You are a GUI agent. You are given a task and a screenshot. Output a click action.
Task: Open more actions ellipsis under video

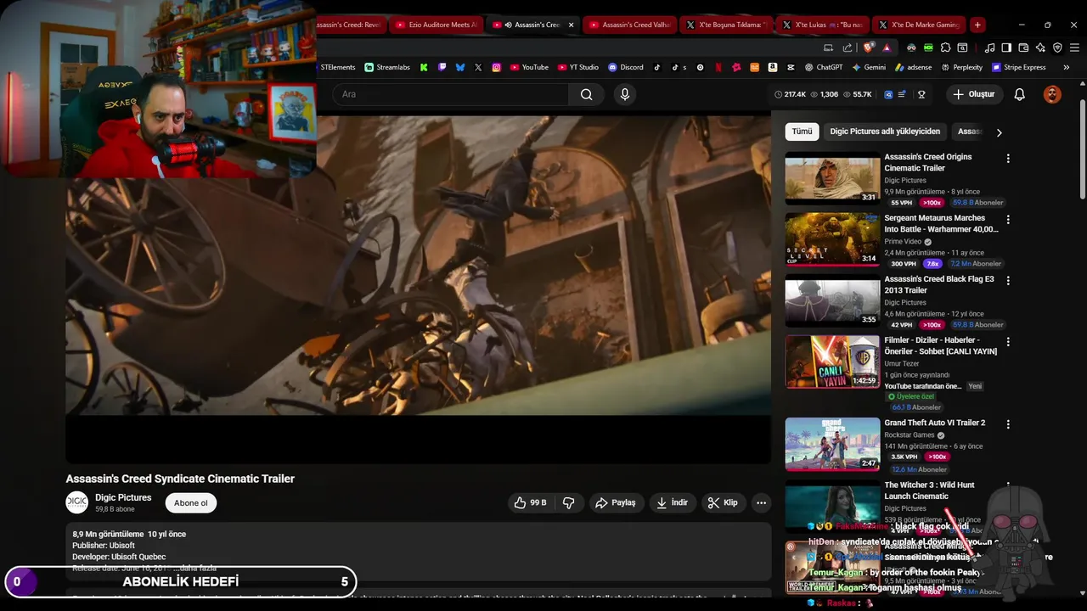point(761,502)
